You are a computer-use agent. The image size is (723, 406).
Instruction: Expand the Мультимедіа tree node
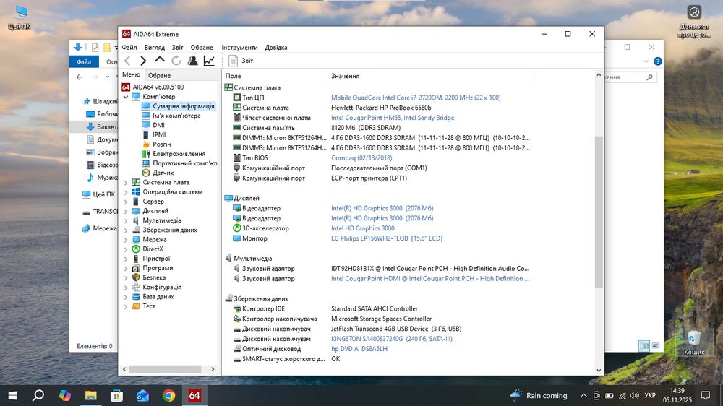pyautogui.click(x=126, y=221)
